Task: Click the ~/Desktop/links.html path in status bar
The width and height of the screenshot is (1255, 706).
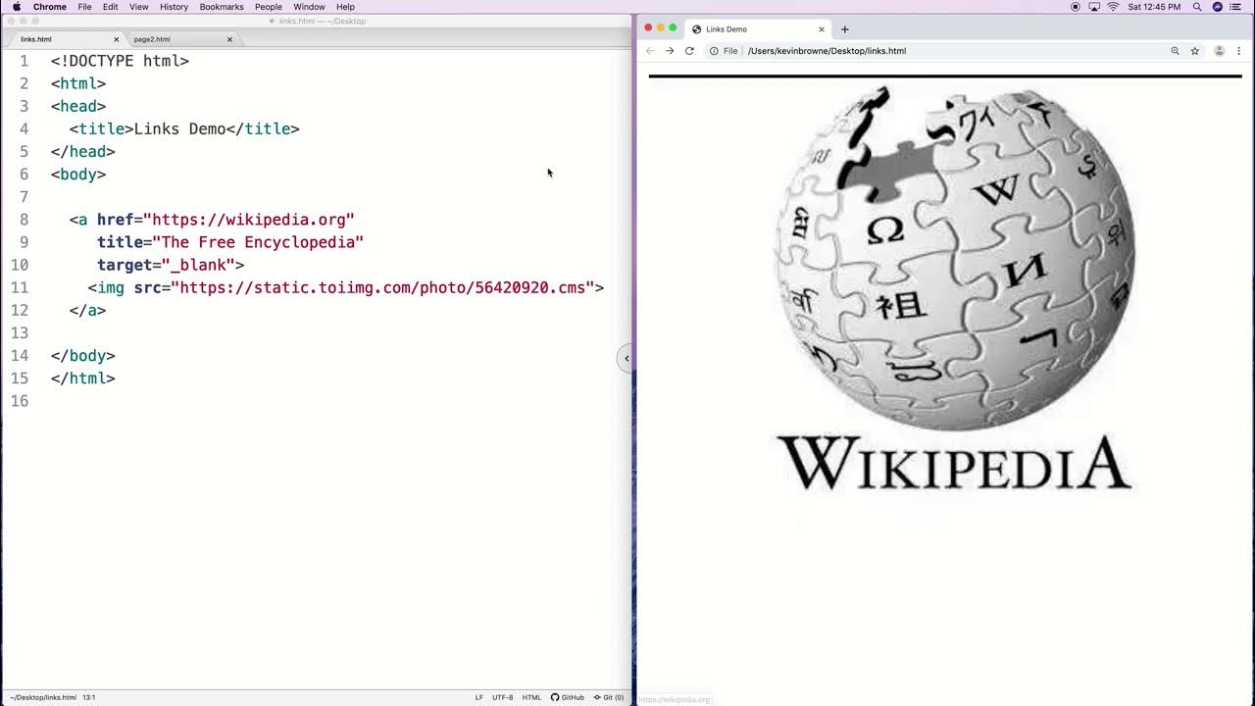Action: (43, 697)
